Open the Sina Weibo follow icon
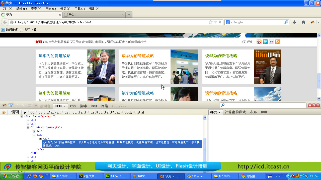 click(259, 42)
